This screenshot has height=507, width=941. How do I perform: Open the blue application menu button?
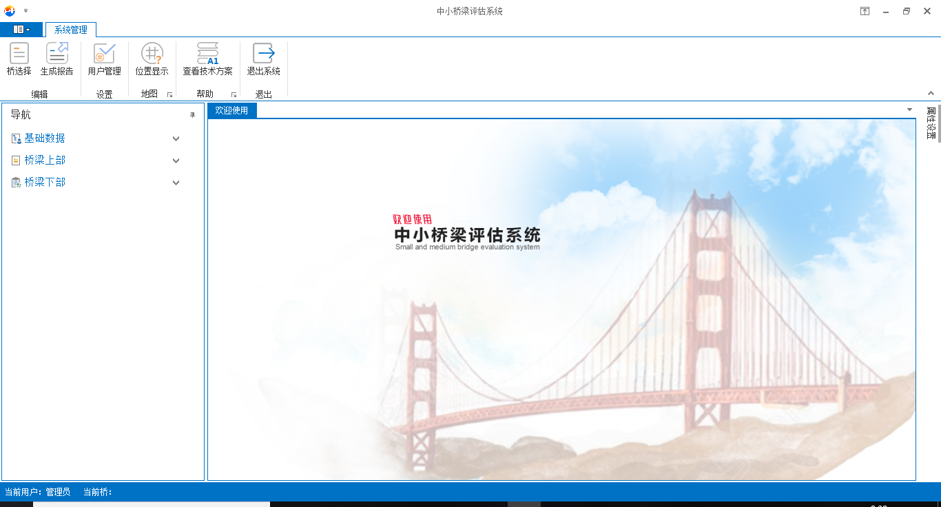(21, 30)
